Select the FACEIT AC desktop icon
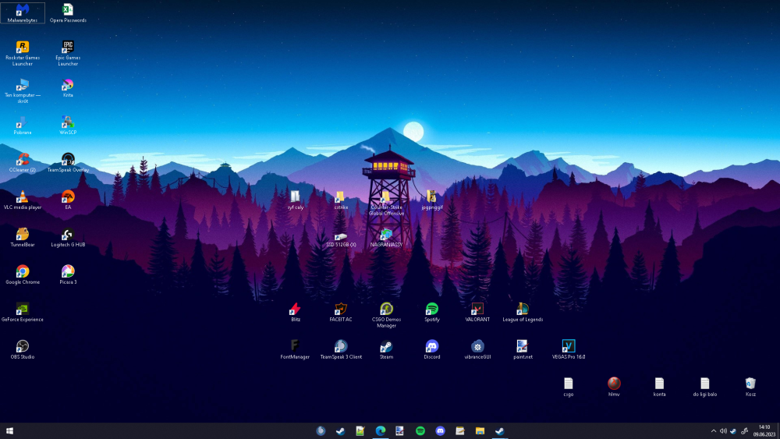Screen dimensions: 780x439 (341, 312)
